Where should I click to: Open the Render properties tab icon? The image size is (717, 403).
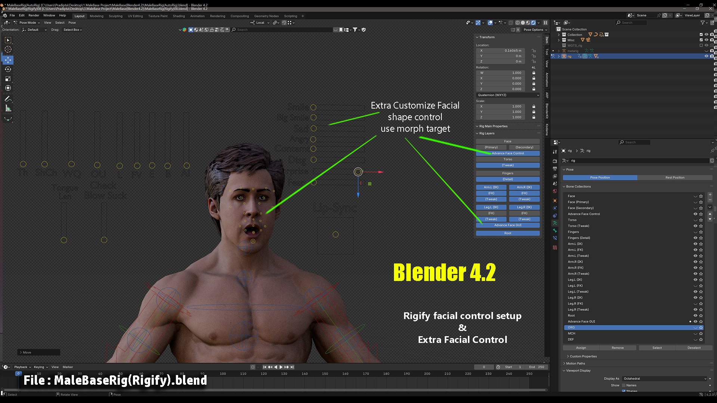555,161
